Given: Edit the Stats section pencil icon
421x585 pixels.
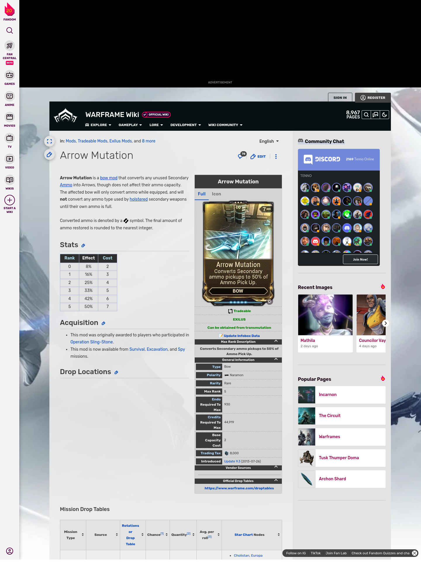Looking at the screenshot, I should click(83, 246).
